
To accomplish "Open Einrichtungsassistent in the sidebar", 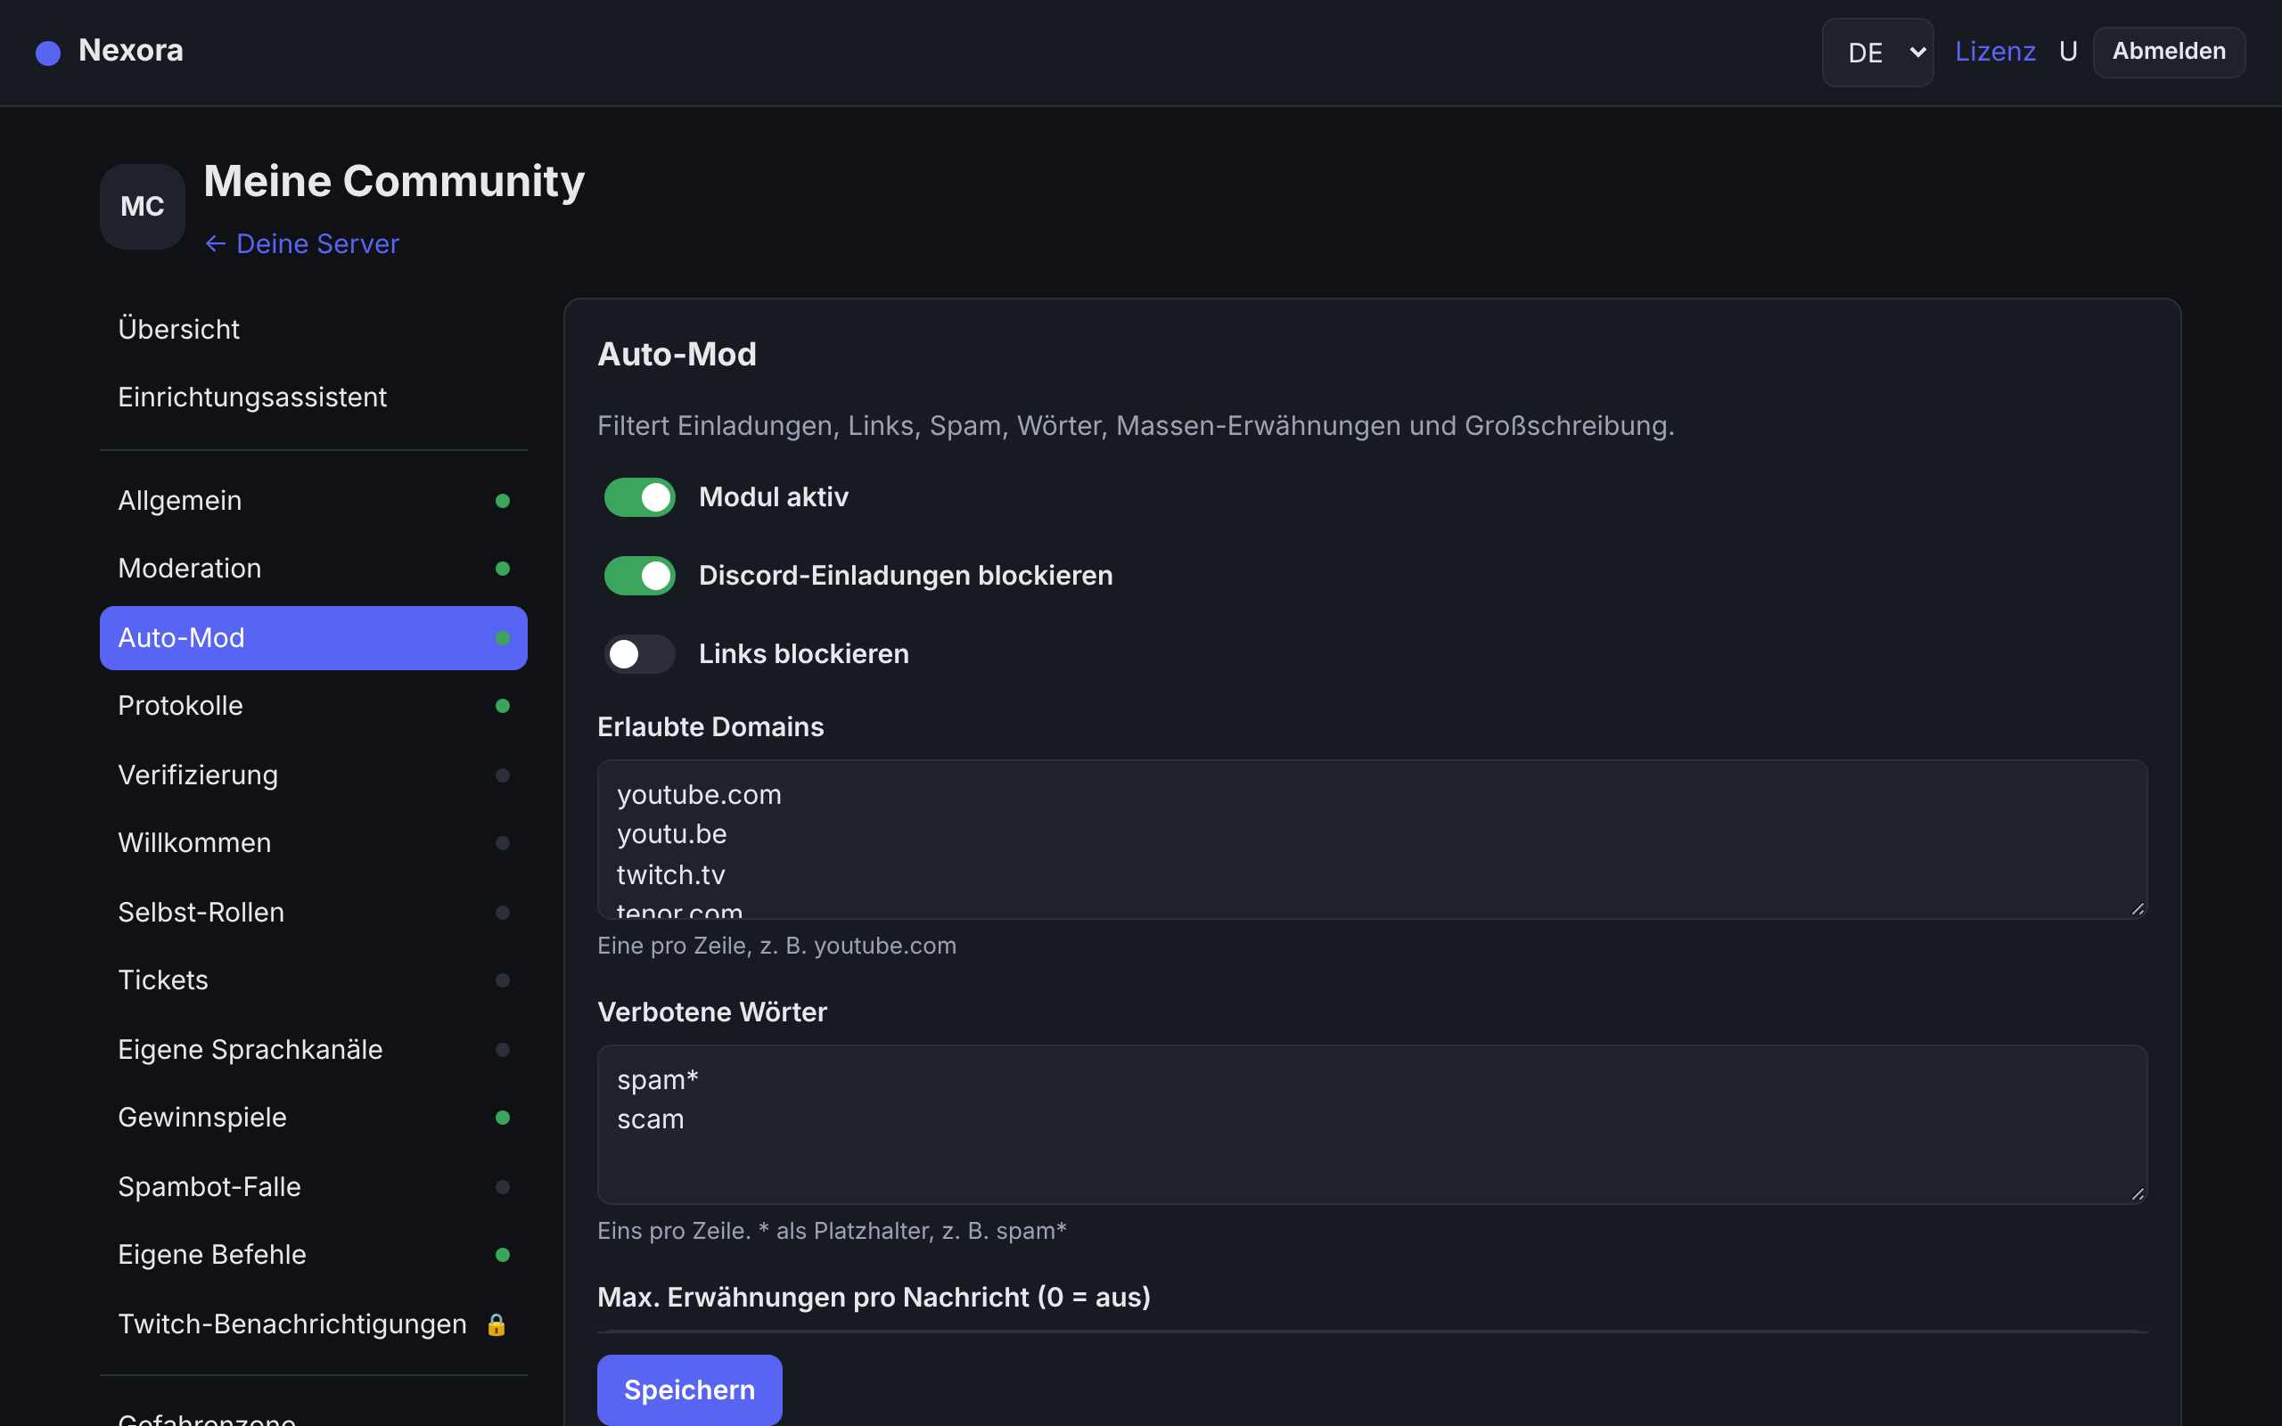I will tap(313, 397).
